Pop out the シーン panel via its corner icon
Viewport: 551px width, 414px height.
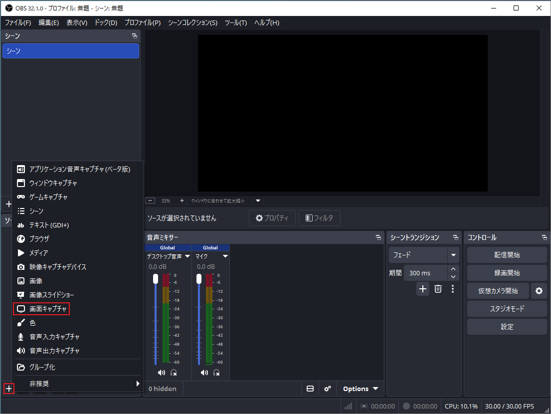coord(134,35)
